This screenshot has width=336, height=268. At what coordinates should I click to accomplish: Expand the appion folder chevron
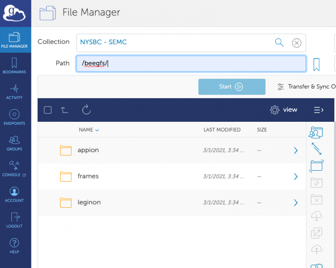tap(296, 151)
